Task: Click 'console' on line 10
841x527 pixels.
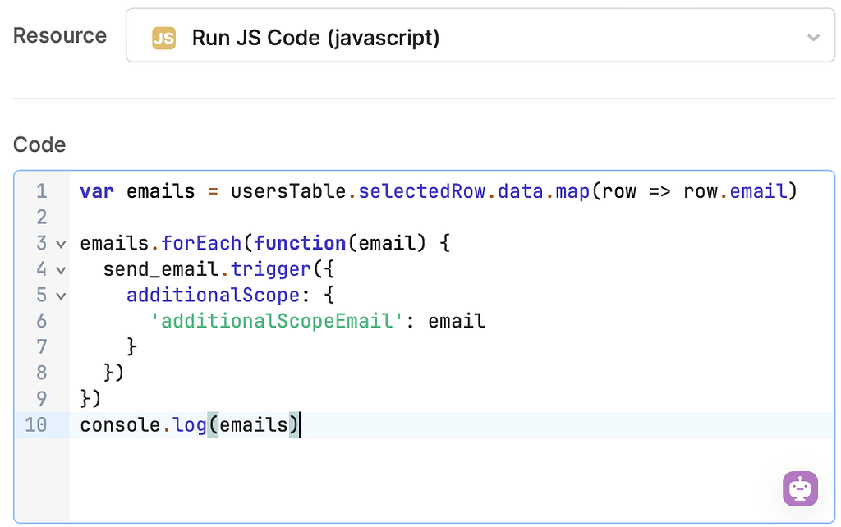Action: coord(120,425)
